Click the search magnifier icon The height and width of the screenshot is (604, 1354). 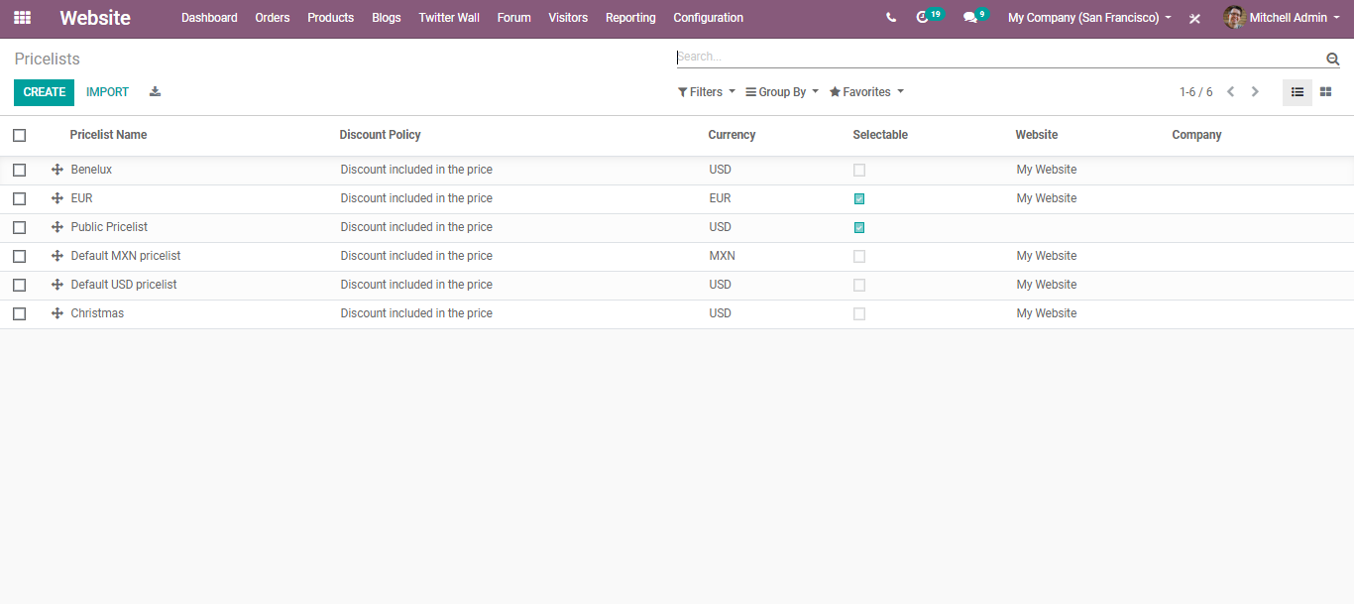click(x=1333, y=59)
